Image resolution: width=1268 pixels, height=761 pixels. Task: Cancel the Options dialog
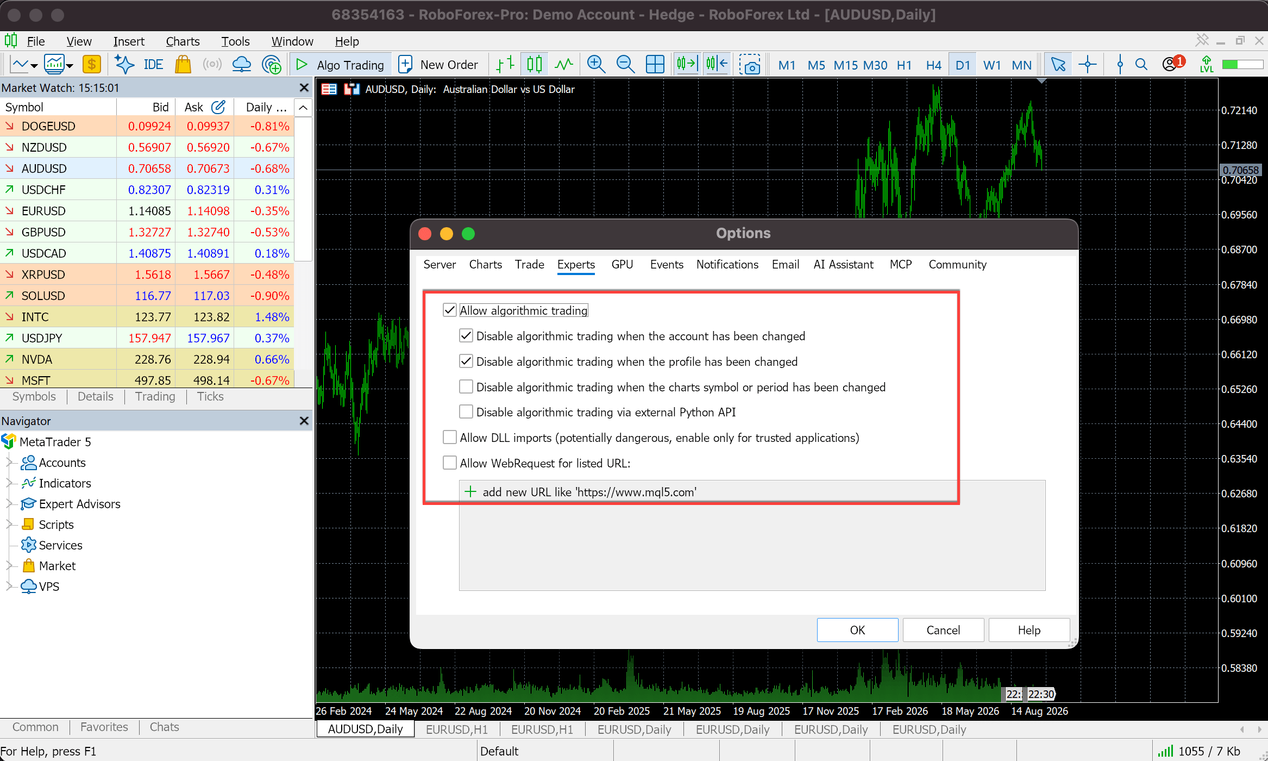coord(943,630)
